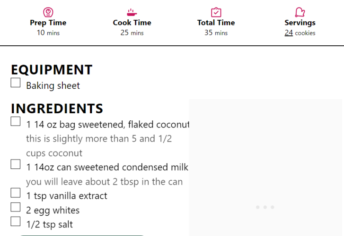344x236 pixels.
Task: Click the Prep Time timer icon
Action: pyautogui.click(x=48, y=12)
